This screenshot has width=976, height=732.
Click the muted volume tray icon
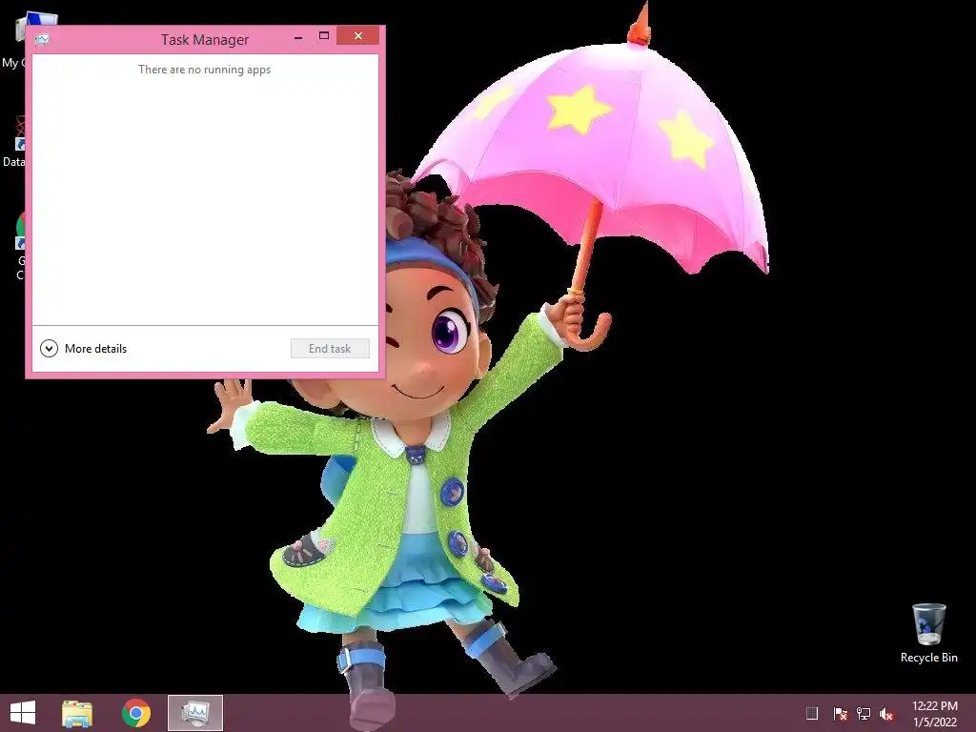[x=887, y=713]
